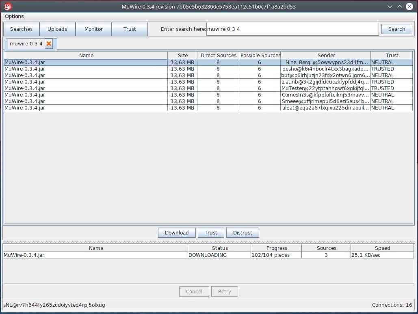Minimize the MuWire window
Screen dimensions: 418x314
tap(390, 6)
